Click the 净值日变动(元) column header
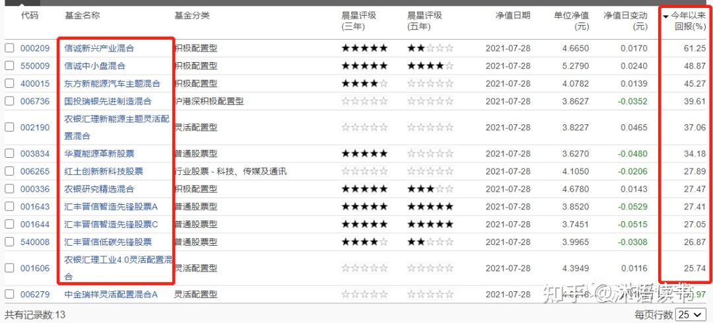Viewport: 713px width, 323px height. coord(626,21)
